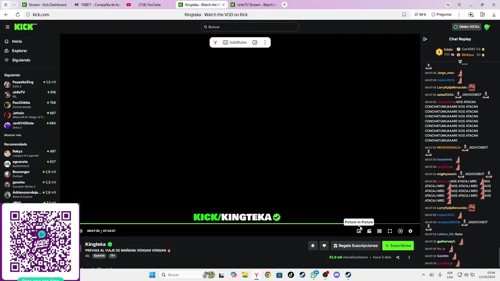Close the Kingteka VOD tab
This screenshot has height=281, width=500.
223,5
